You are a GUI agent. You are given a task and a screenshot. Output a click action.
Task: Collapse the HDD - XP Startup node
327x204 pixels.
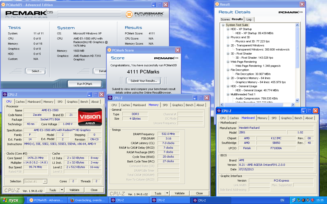(228, 29)
